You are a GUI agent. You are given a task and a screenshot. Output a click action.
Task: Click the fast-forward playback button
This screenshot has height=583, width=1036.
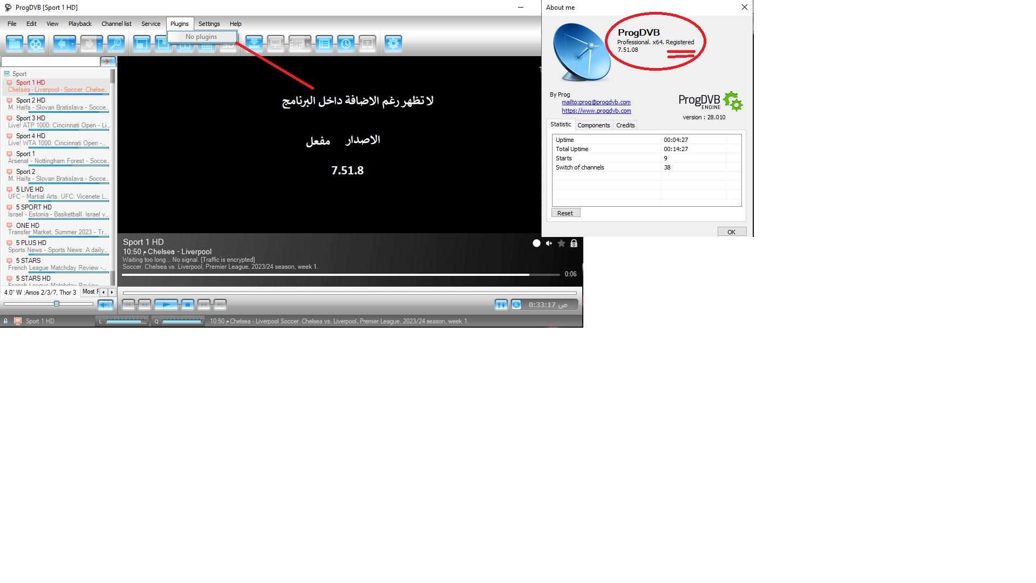point(203,305)
